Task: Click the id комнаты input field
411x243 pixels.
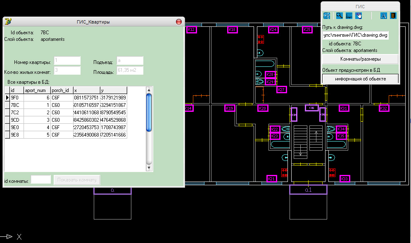Action: 41,180
